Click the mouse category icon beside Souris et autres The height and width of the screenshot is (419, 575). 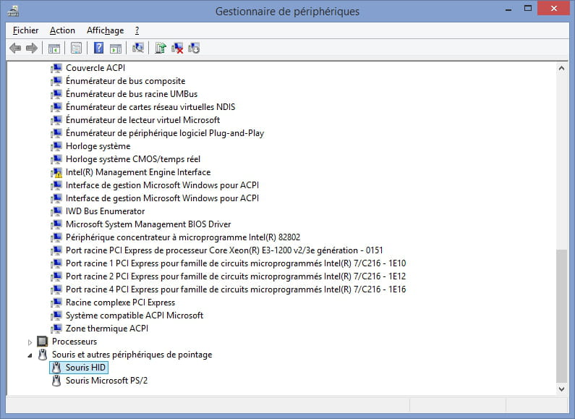pos(43,355)
